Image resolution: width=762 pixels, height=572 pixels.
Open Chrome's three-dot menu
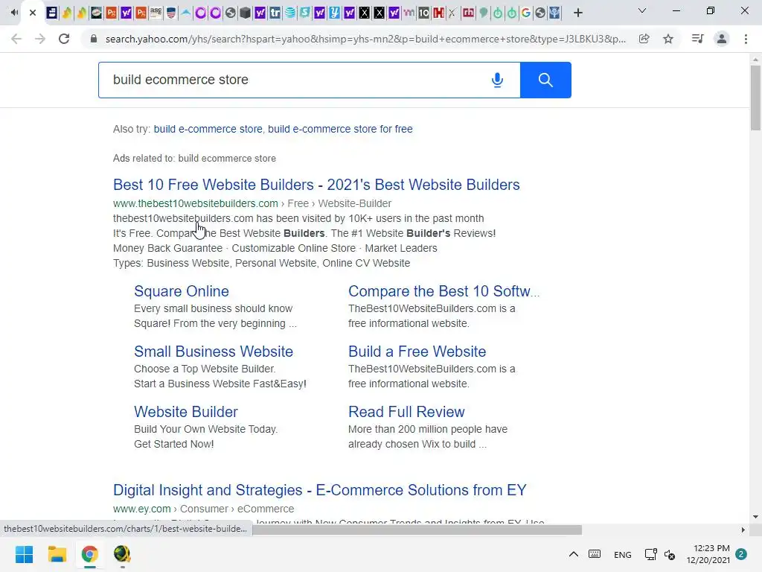(x=746, y=39)
